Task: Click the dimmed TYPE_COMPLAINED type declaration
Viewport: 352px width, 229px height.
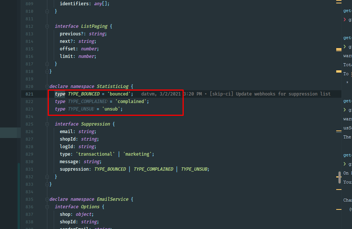Action: click(87, 102)
